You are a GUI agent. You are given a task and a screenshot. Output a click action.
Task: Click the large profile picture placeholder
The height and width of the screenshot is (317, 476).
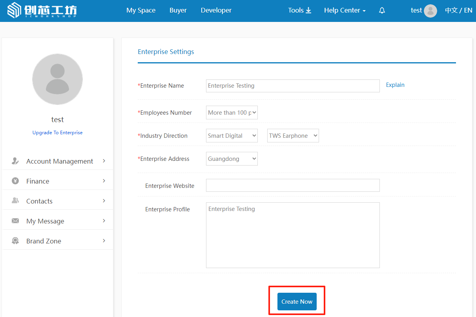coord(57,79)
